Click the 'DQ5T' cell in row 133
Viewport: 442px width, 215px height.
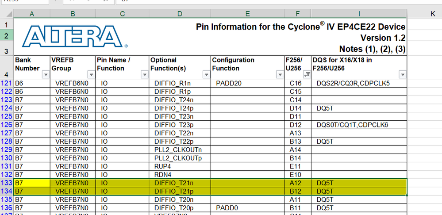[x=359, y=183]
